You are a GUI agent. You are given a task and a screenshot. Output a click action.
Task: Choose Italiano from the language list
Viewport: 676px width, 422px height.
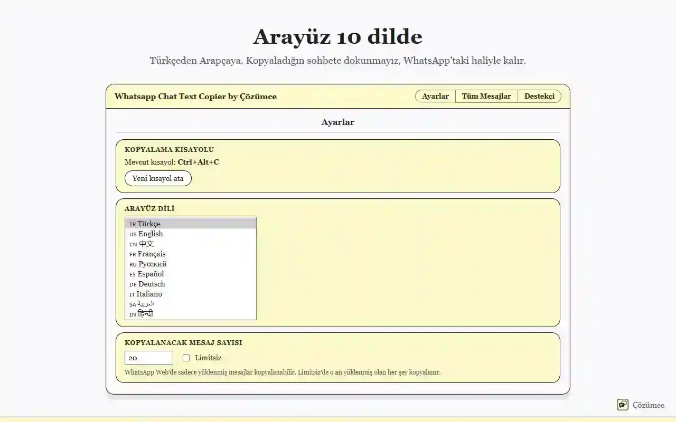(191, 294)
